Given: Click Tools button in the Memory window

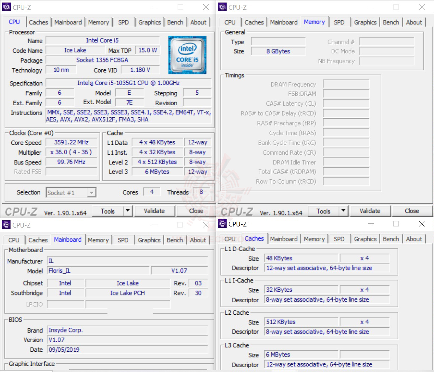Looking at the screenshot, I should coord(323,211).
